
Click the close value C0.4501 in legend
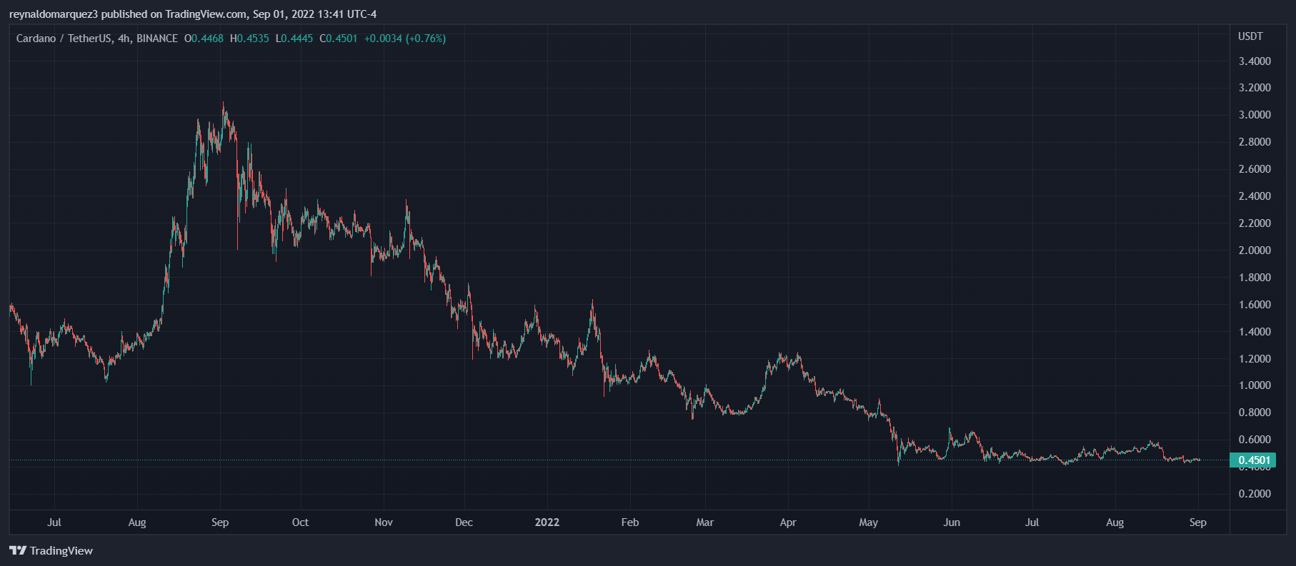tap(339, 39)
